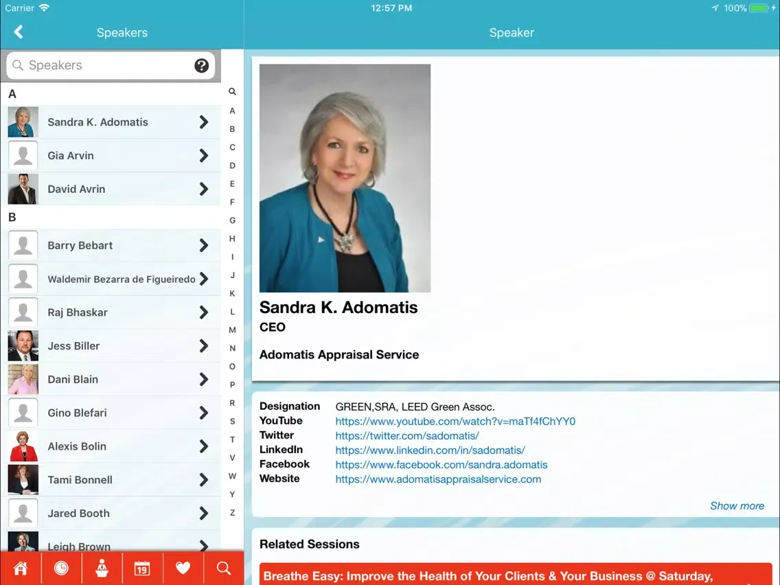Tap Alexis Bolin's photo thumbnail
Screen dimensions: 780x585
[x=23, y=446]
